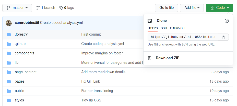The image size is (237, 106).
Task: Expand the Add file dropdown
Action: pyautogui.click(x=192, y=8)
